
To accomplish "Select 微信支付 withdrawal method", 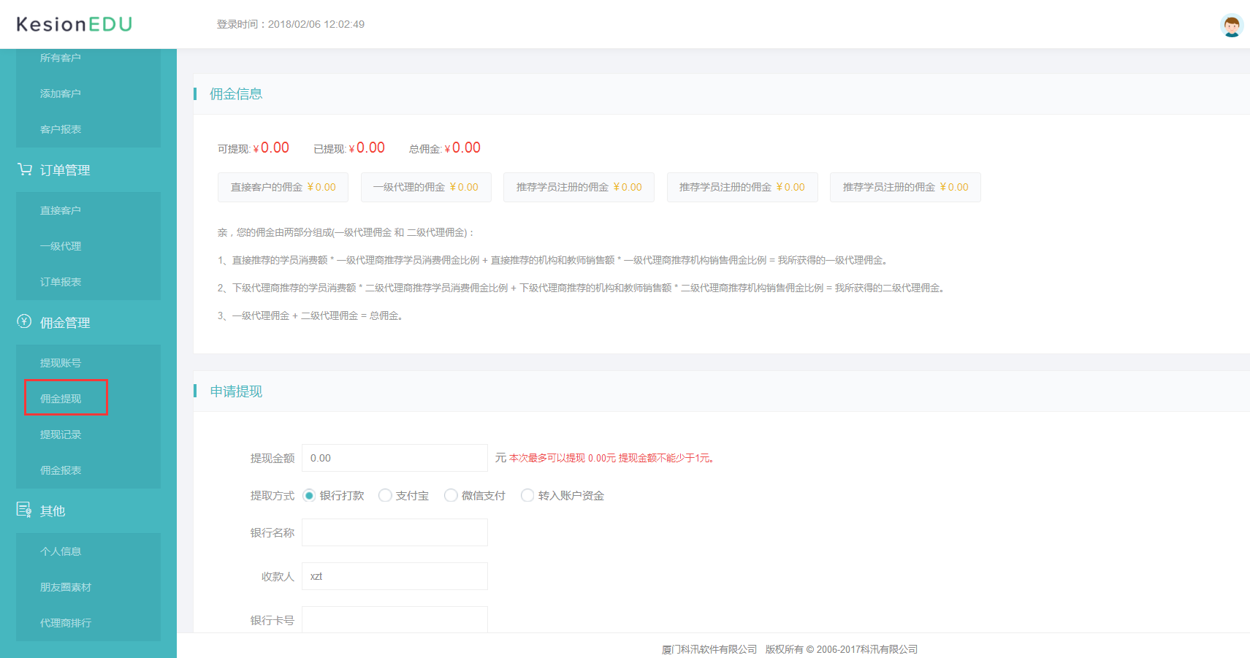I will 451,496.
